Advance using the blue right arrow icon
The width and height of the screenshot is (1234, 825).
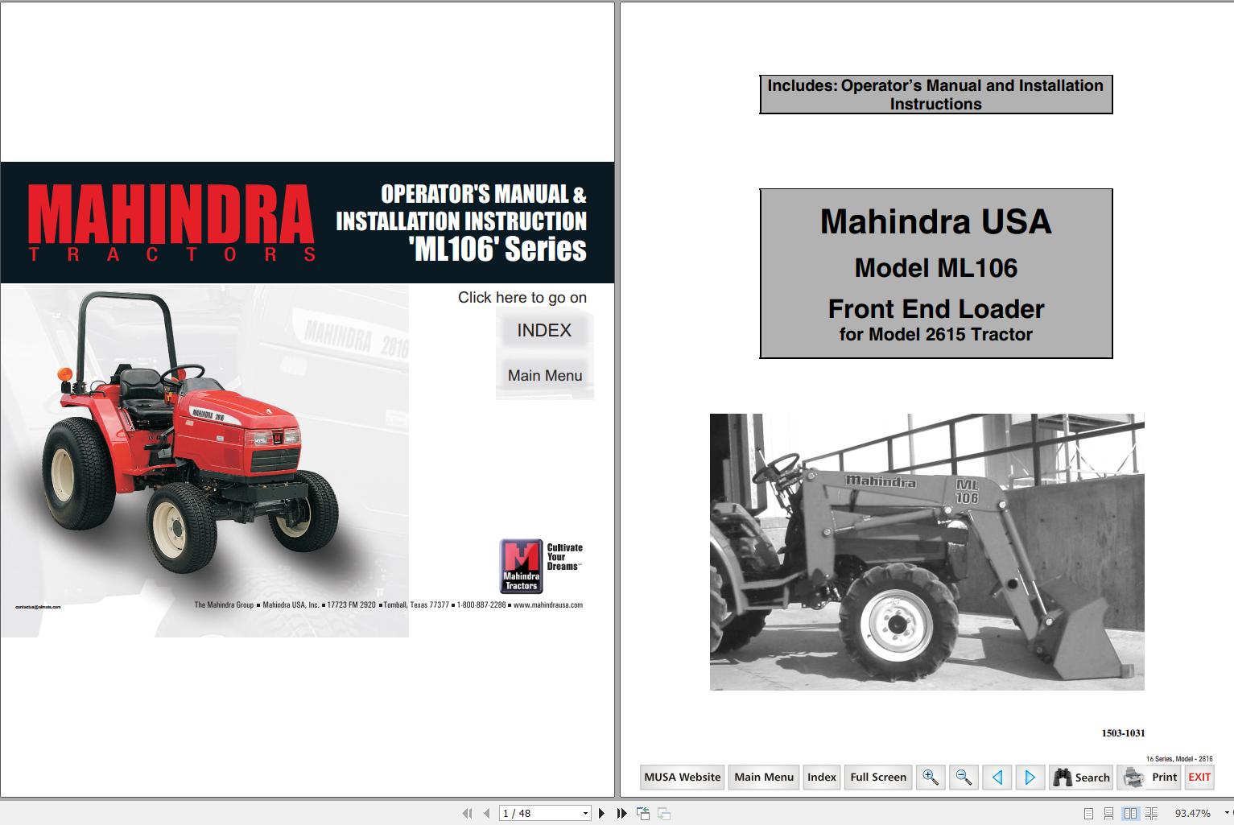[1030, 777]
